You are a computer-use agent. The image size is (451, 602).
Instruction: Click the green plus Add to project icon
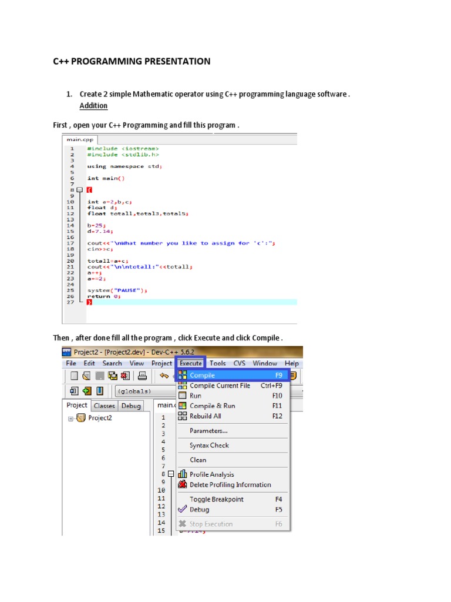(87, 391)
